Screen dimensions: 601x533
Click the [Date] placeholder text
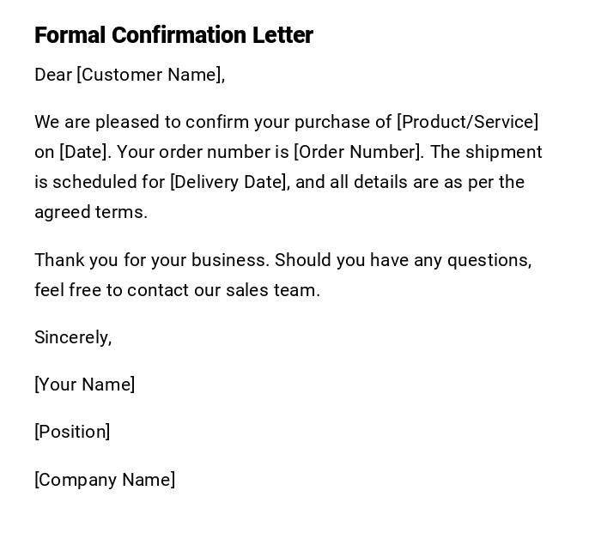[84, 152]
